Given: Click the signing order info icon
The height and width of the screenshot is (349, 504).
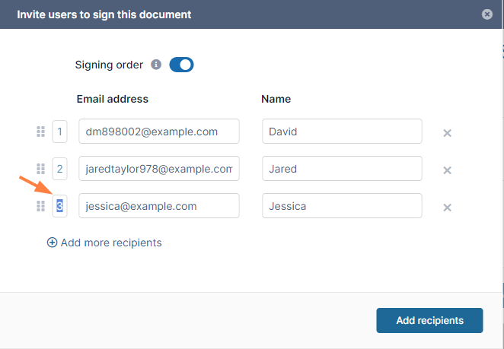Looking at the screenshot, I should click(156, 65).
